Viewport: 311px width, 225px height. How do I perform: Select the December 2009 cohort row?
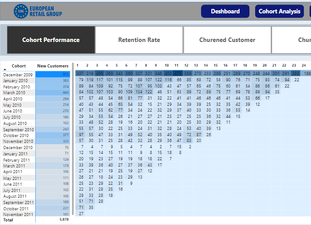point(18,74)
